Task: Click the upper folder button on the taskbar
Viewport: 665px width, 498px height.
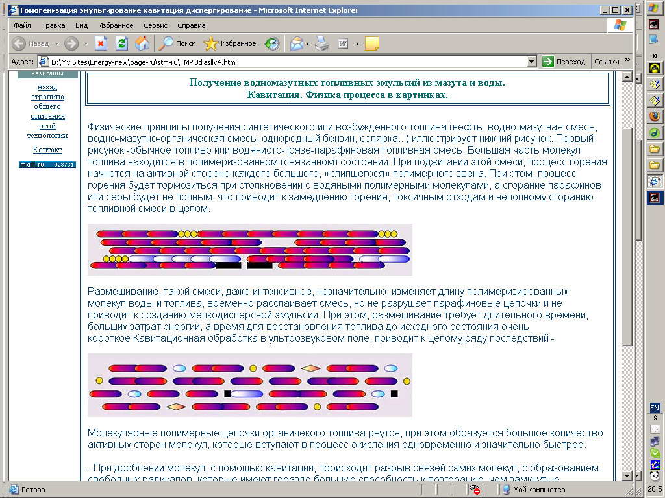Action: (x=655, y=149)
